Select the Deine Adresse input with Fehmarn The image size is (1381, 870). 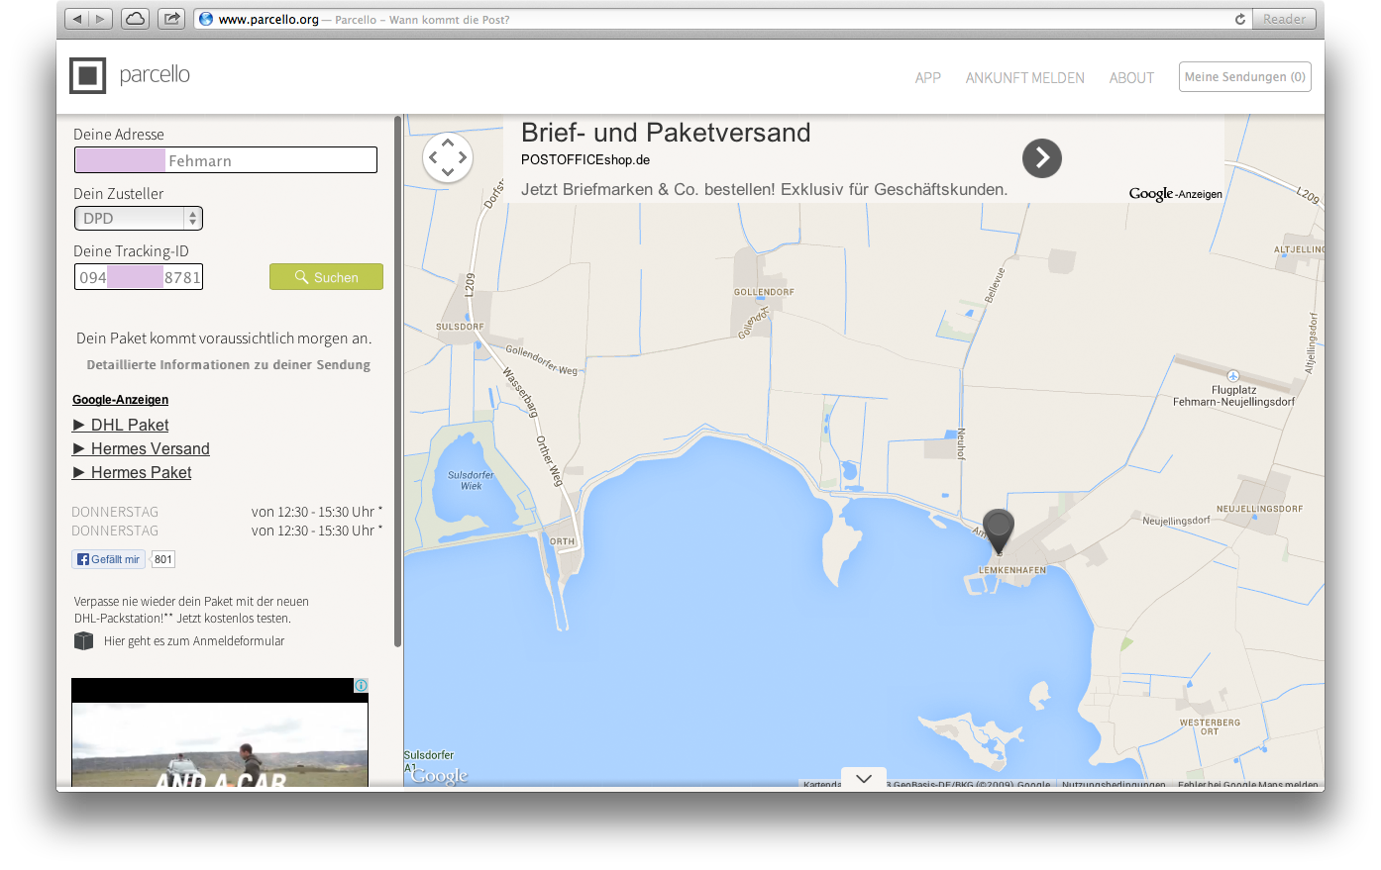pos(226,159)
